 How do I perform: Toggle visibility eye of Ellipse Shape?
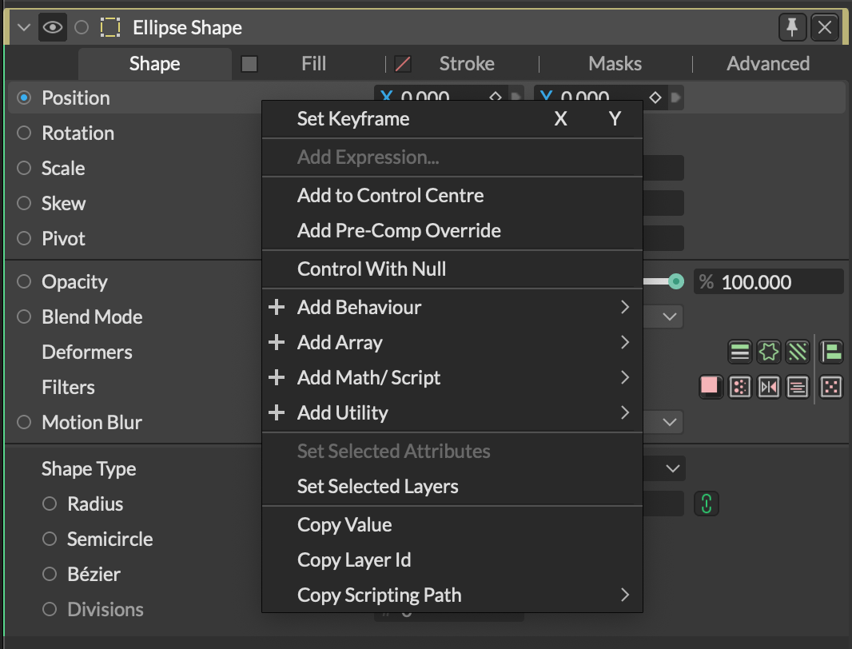pyautogui.click(x=53, y=28)
